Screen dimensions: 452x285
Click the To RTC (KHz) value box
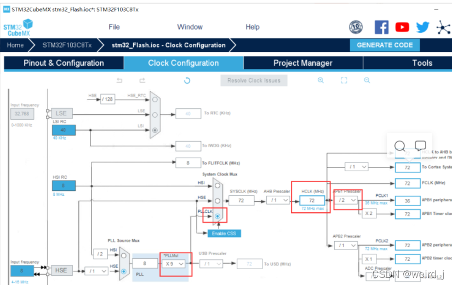[188, 114]
